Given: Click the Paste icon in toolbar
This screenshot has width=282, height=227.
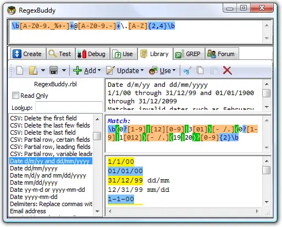Looking at the screenshot, I should [214, 70].
